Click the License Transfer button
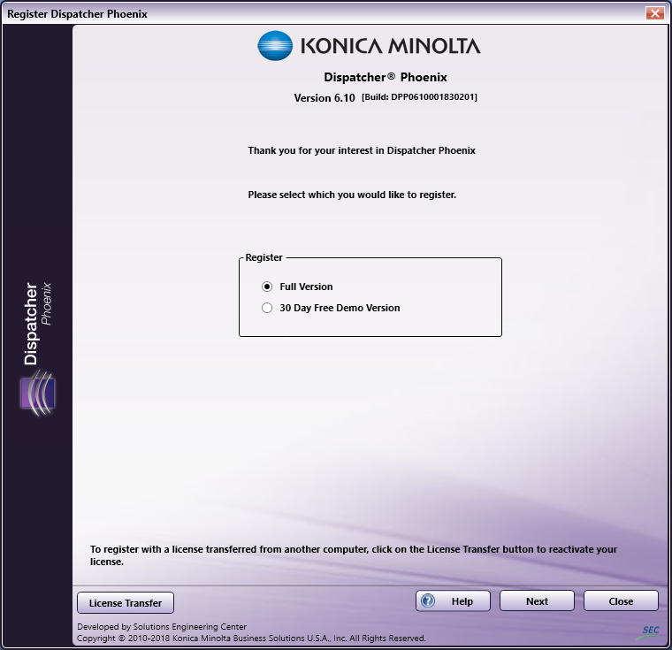 point(126,603)
